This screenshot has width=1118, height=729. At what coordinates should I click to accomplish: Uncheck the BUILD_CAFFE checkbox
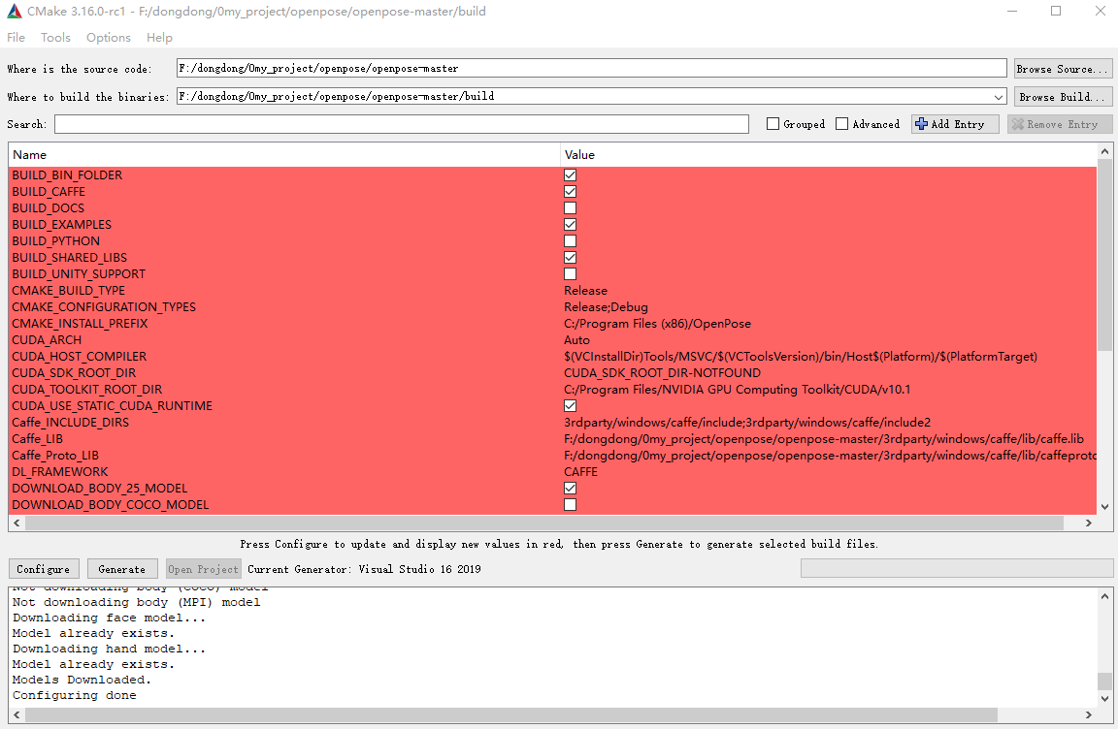click(570, 192)
